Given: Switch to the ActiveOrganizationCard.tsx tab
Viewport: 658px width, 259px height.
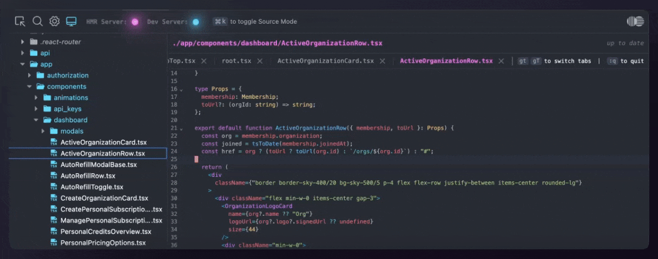Looking at the screenshot, I should (325, 61).
